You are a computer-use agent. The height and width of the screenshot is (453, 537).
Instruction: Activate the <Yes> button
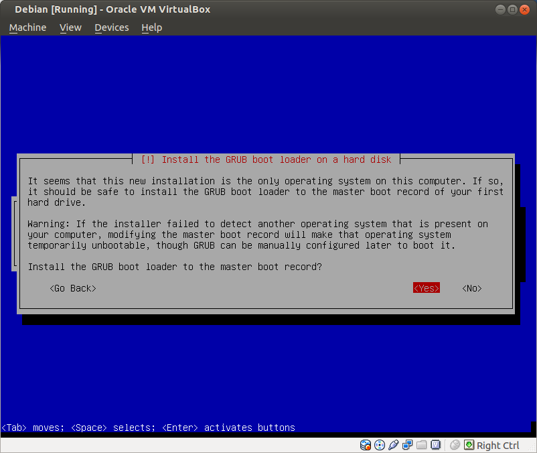click(x=427, y=288)
